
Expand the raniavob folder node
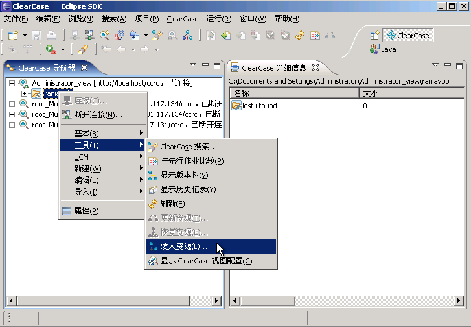coord(24,93)
